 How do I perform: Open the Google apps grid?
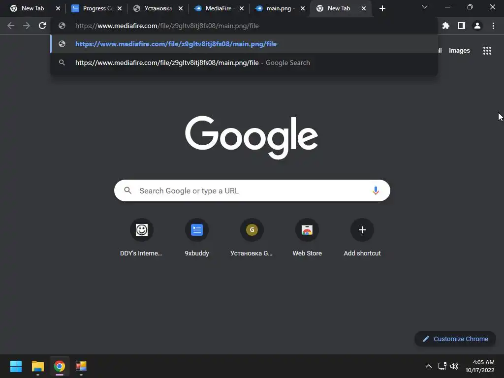(x=487, y=51)
